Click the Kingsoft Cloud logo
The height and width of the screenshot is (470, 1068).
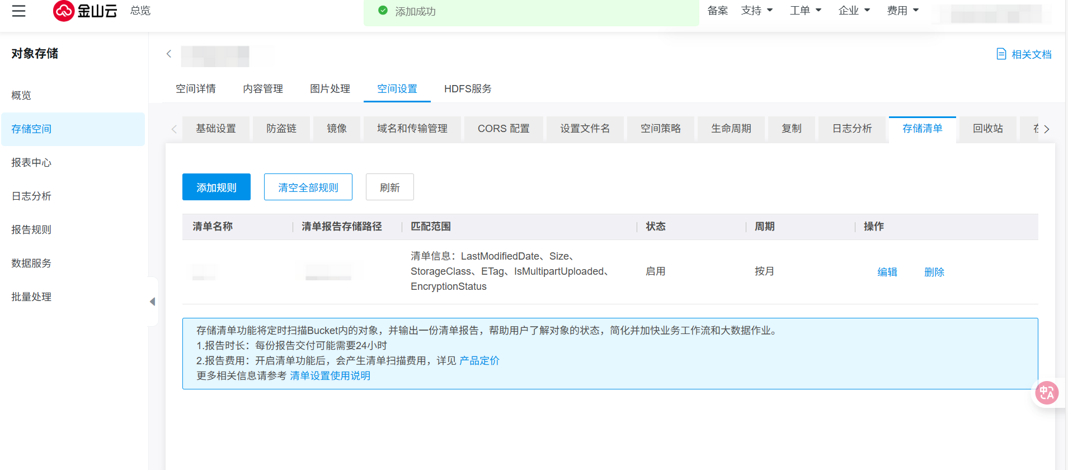coord(85,11)
